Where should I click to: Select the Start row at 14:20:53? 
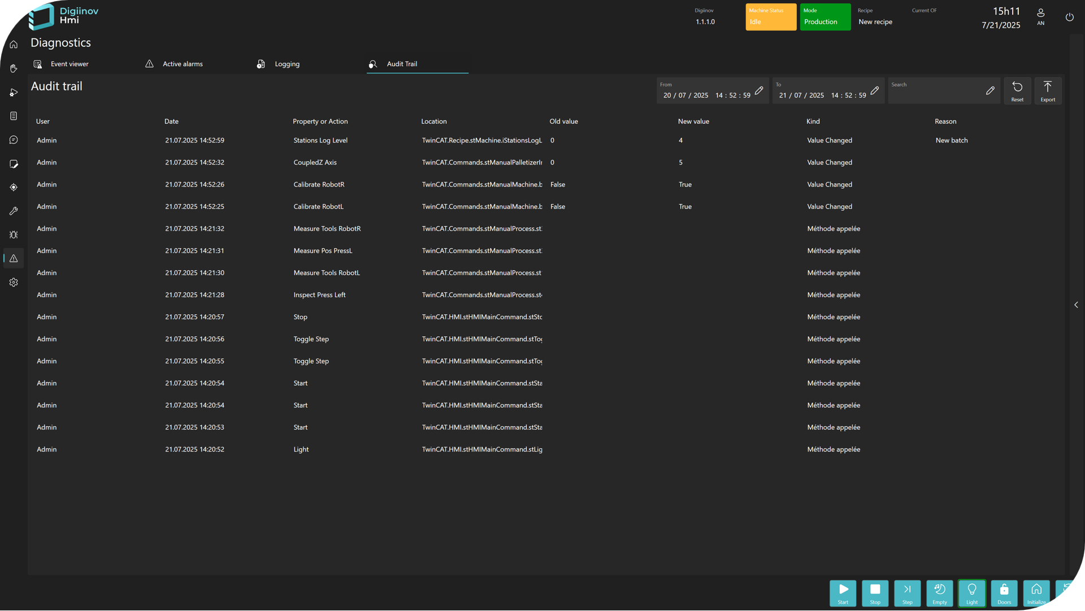546,428
